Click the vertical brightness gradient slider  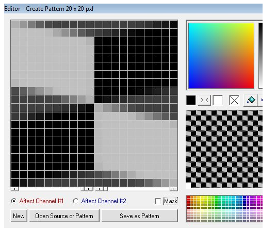click(260, 56)
